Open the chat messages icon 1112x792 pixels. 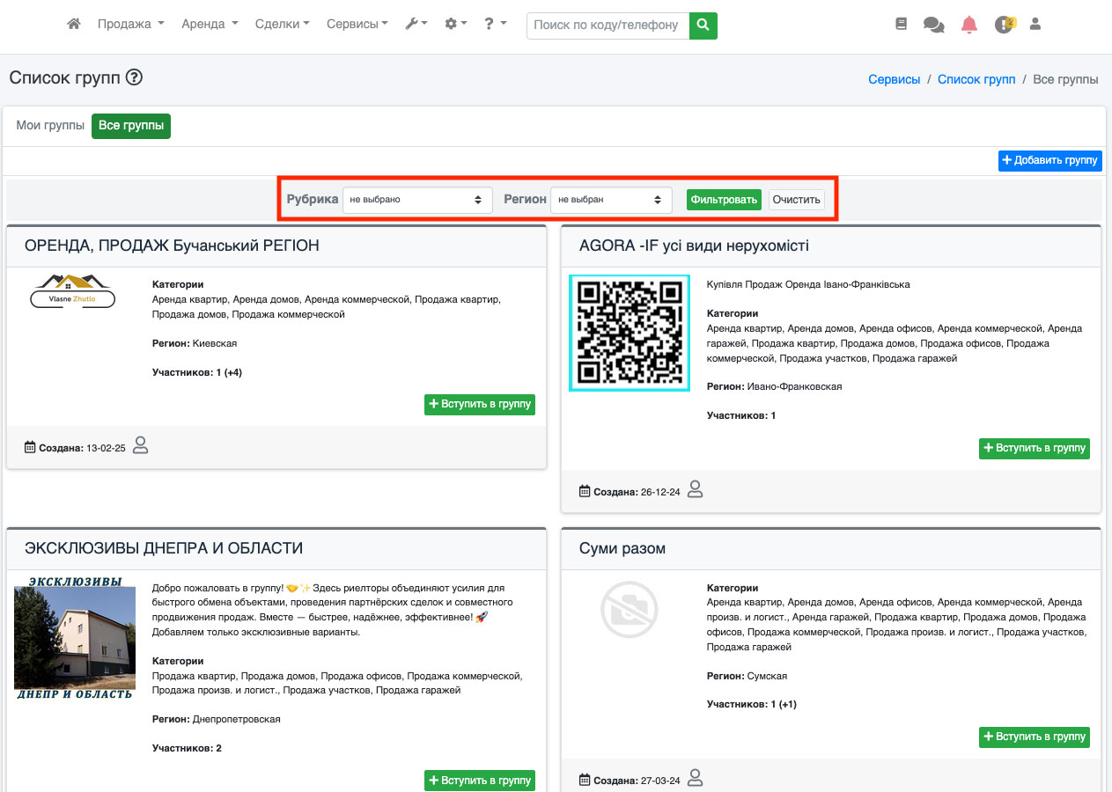[933, 25]
